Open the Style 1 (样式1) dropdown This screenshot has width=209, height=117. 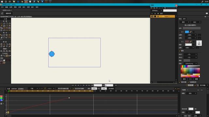(x=190, y=54)
